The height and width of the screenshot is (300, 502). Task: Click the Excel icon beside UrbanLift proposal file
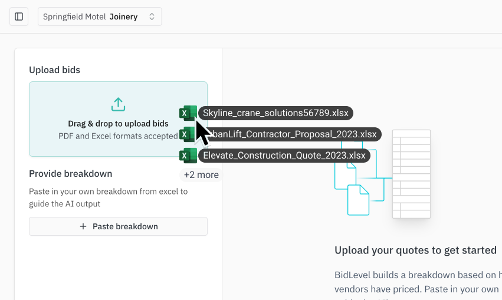[186, 135]
